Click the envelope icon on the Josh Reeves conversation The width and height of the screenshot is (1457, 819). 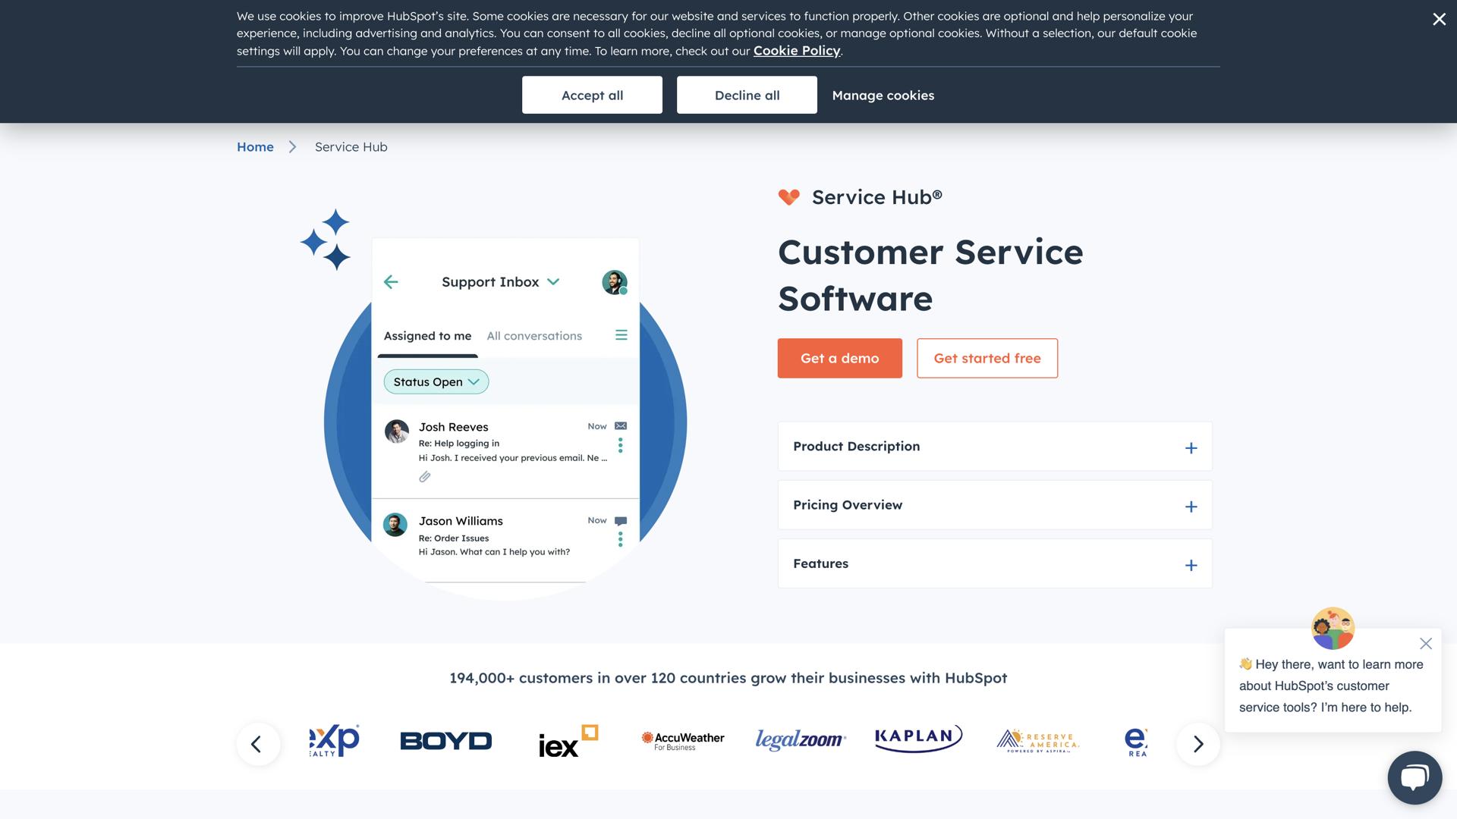(621, 425)
